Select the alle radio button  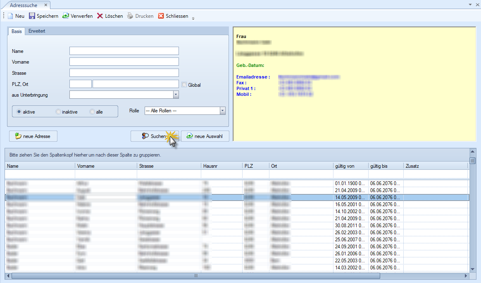[92, 112]
